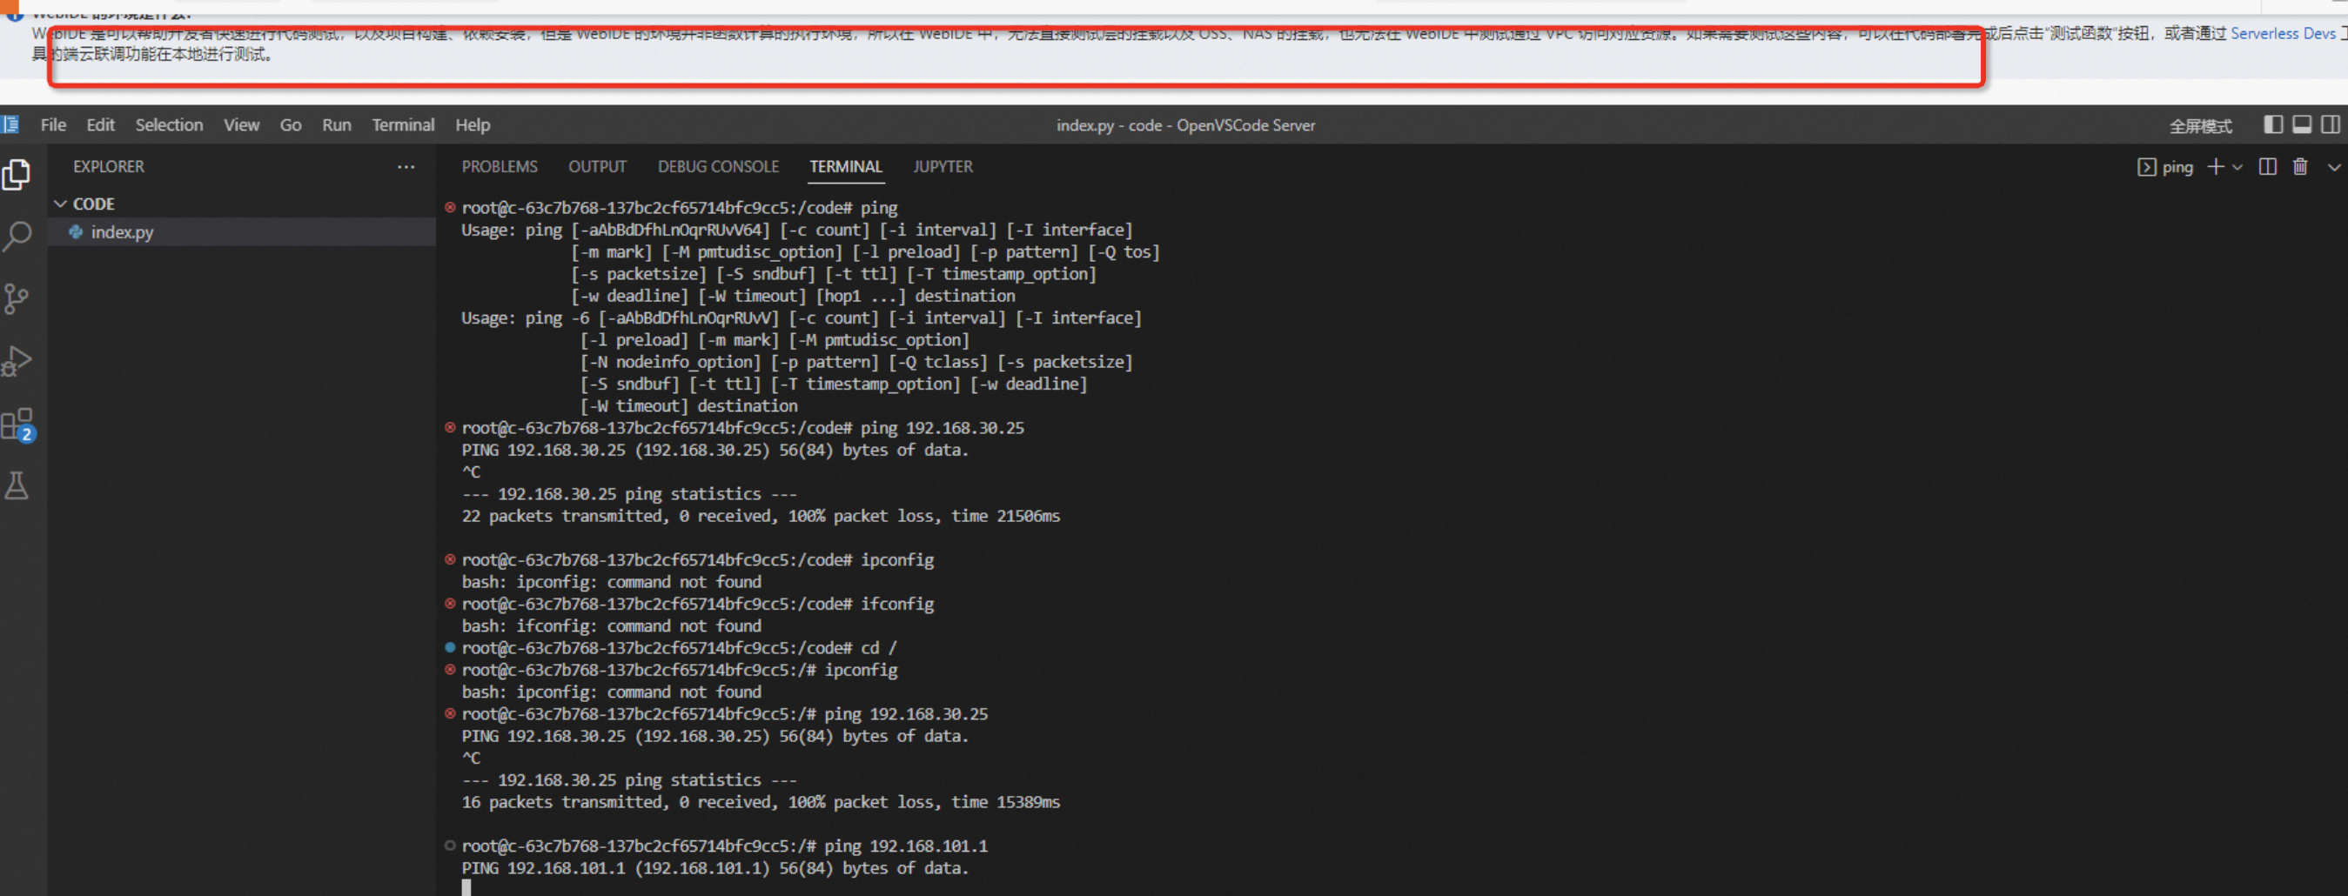
Task: Open the Source Control view
Action: 17,298
